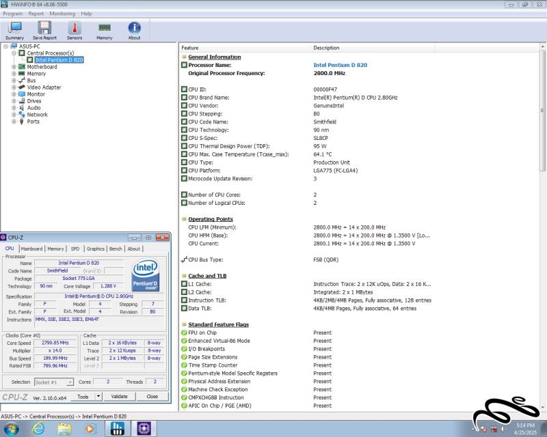Launch Internet Explorer from taskbar
Screen dimensions: 547x437
coord(38,428)
